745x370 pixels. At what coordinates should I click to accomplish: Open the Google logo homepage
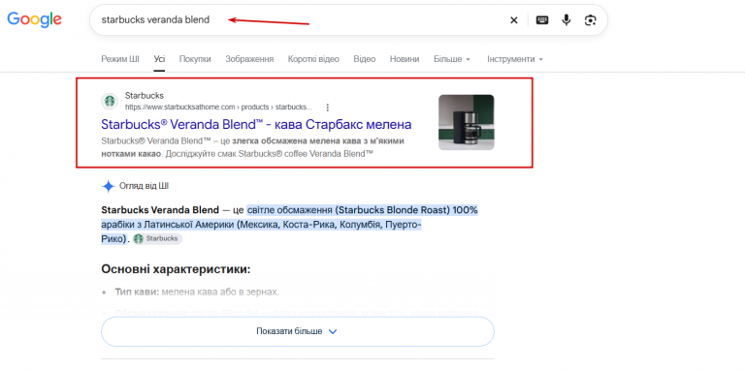tap(34, 19)
